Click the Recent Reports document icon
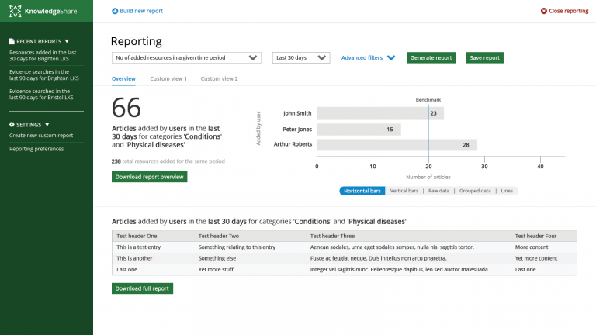Viewport: 596px width, 335px height. point(12,41)
